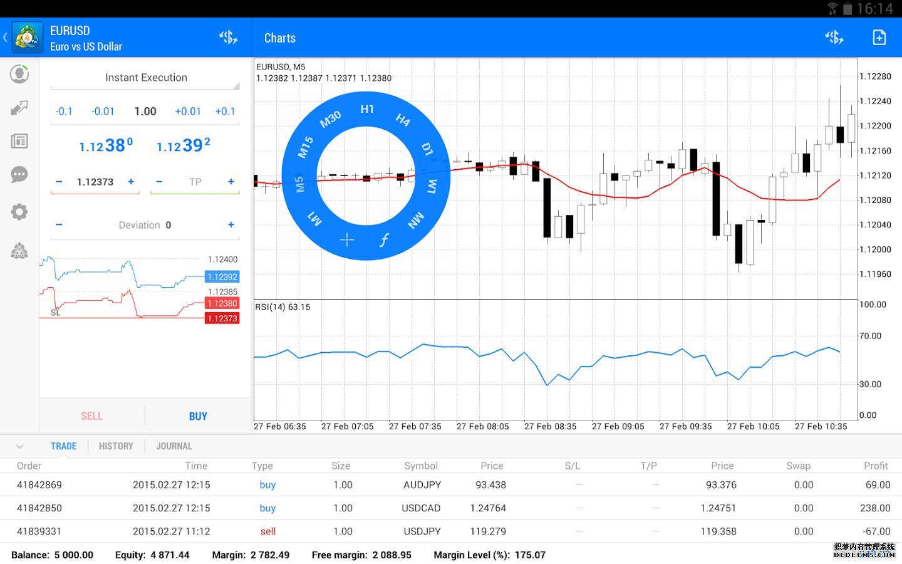Viewport: 902px width, 564px height.
Task: Tap the currency symbol icon beside EURUSD
Action: click(228, 38)
